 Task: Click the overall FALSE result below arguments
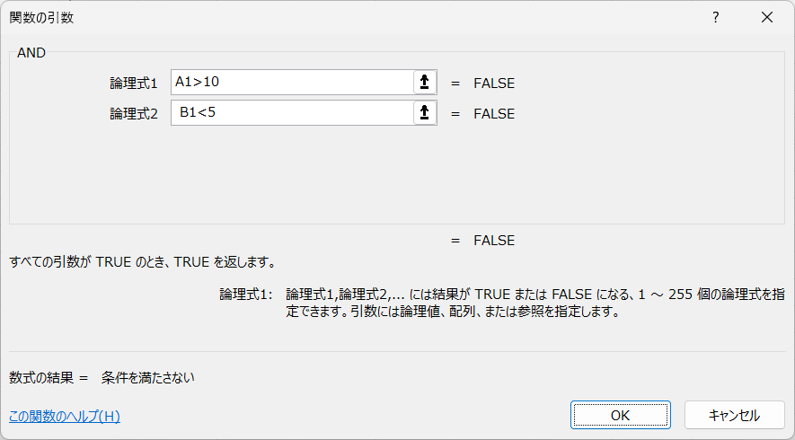[494, 241]
